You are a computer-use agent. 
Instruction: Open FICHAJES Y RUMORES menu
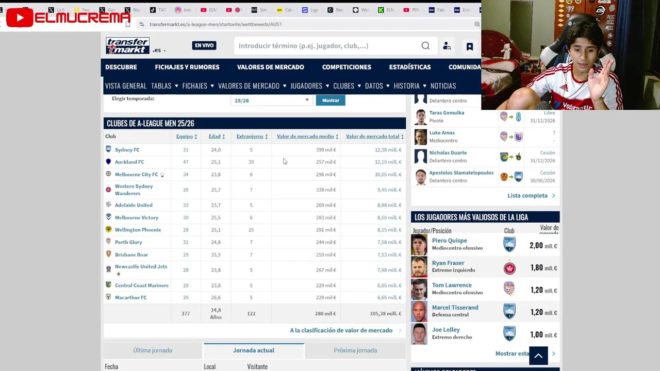click(187, 67)
